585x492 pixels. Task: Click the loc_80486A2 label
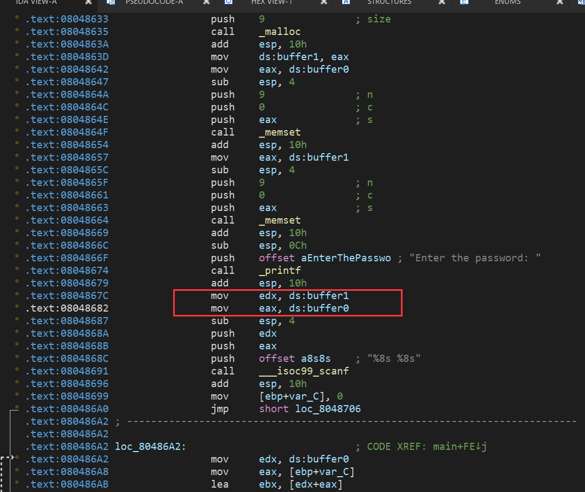click(x=150, y=447)
